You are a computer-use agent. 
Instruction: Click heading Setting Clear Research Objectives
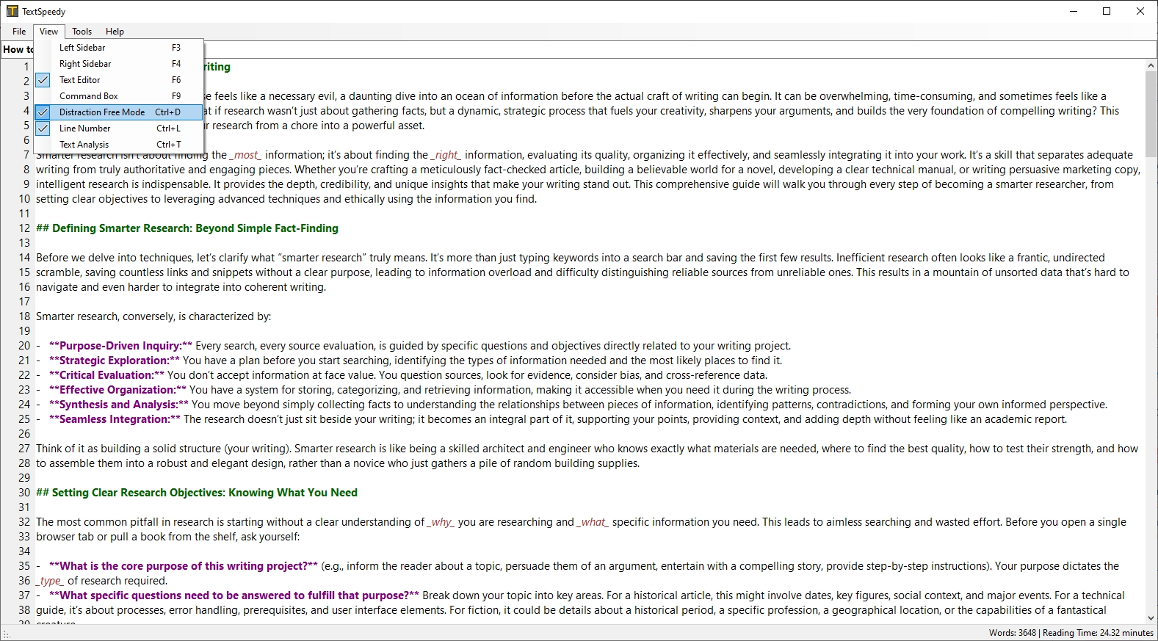[x=197, y=493]
